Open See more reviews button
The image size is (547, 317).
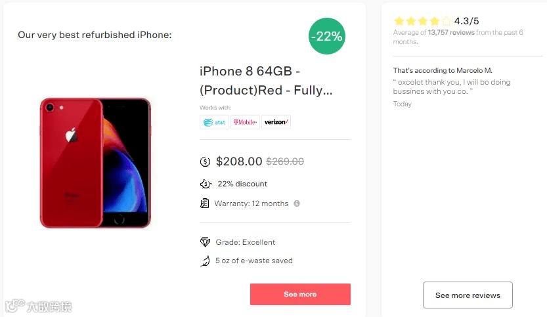coord(468,295)
